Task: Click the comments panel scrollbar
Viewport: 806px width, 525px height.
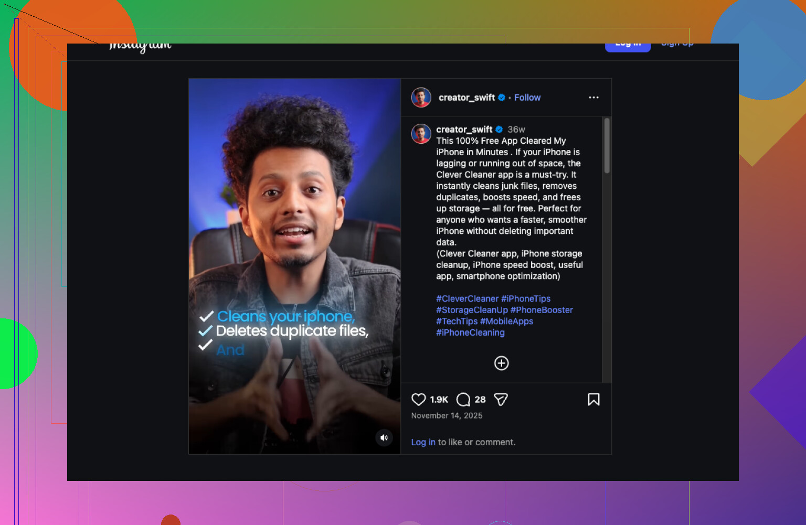Action: tap(607, 145)
